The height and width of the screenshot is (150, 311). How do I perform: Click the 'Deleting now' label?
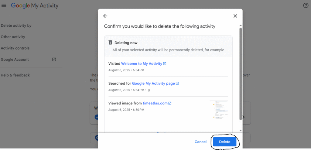coord(126,43)
